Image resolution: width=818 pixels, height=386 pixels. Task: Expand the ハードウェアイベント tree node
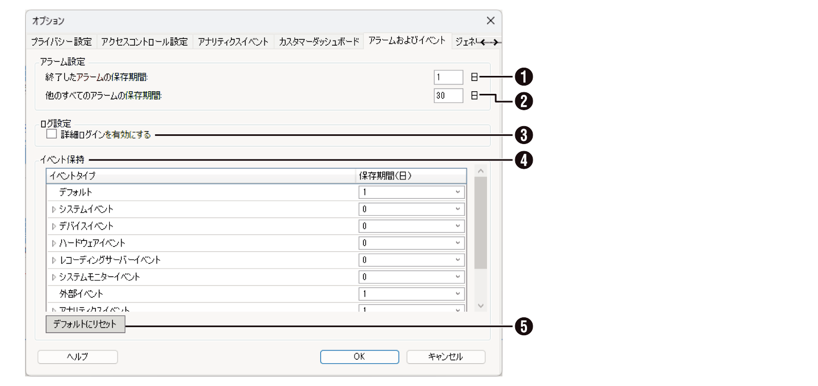[54, 243]
